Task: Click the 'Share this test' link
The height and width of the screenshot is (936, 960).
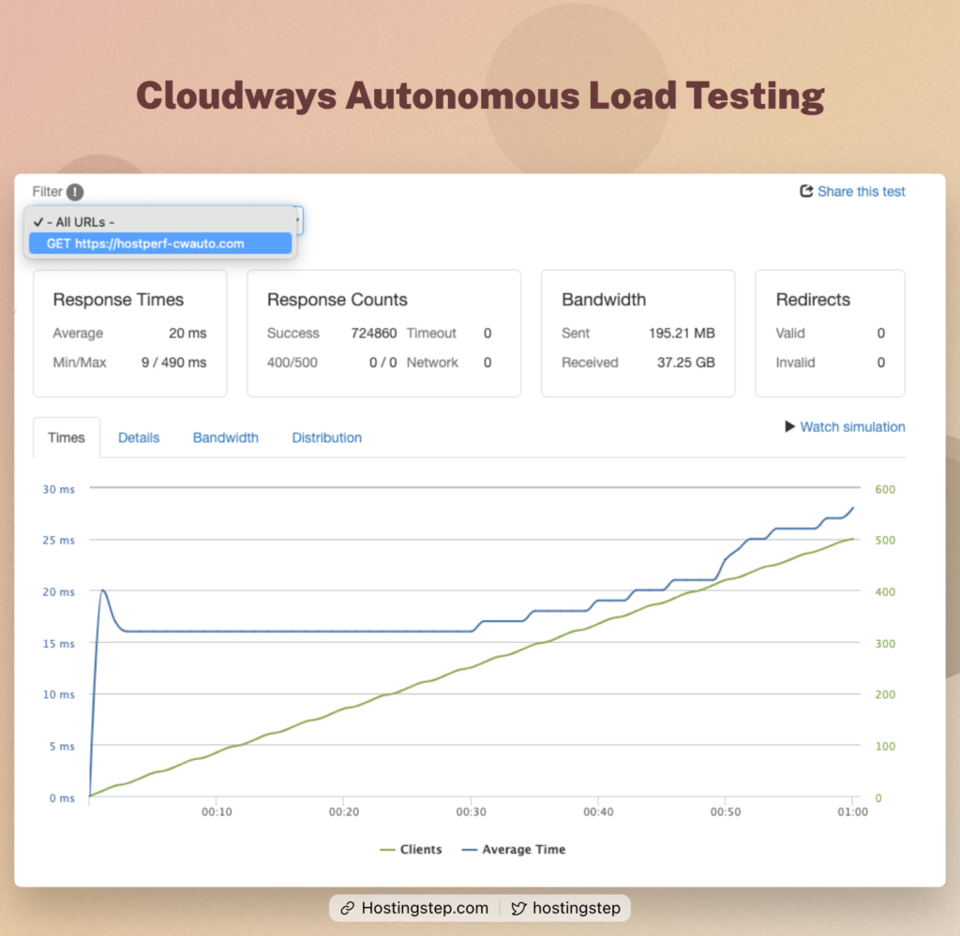Action: 861,191
